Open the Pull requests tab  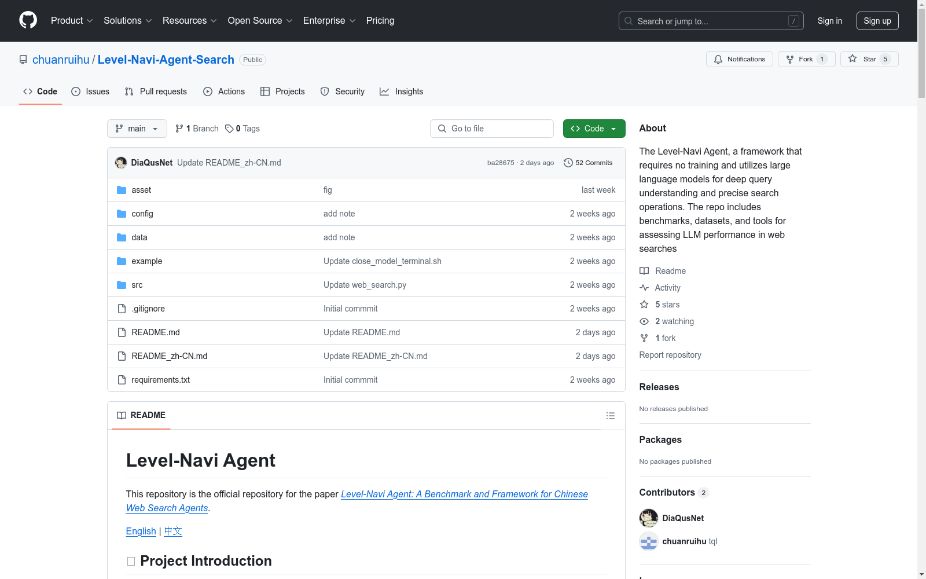point(156,91)
